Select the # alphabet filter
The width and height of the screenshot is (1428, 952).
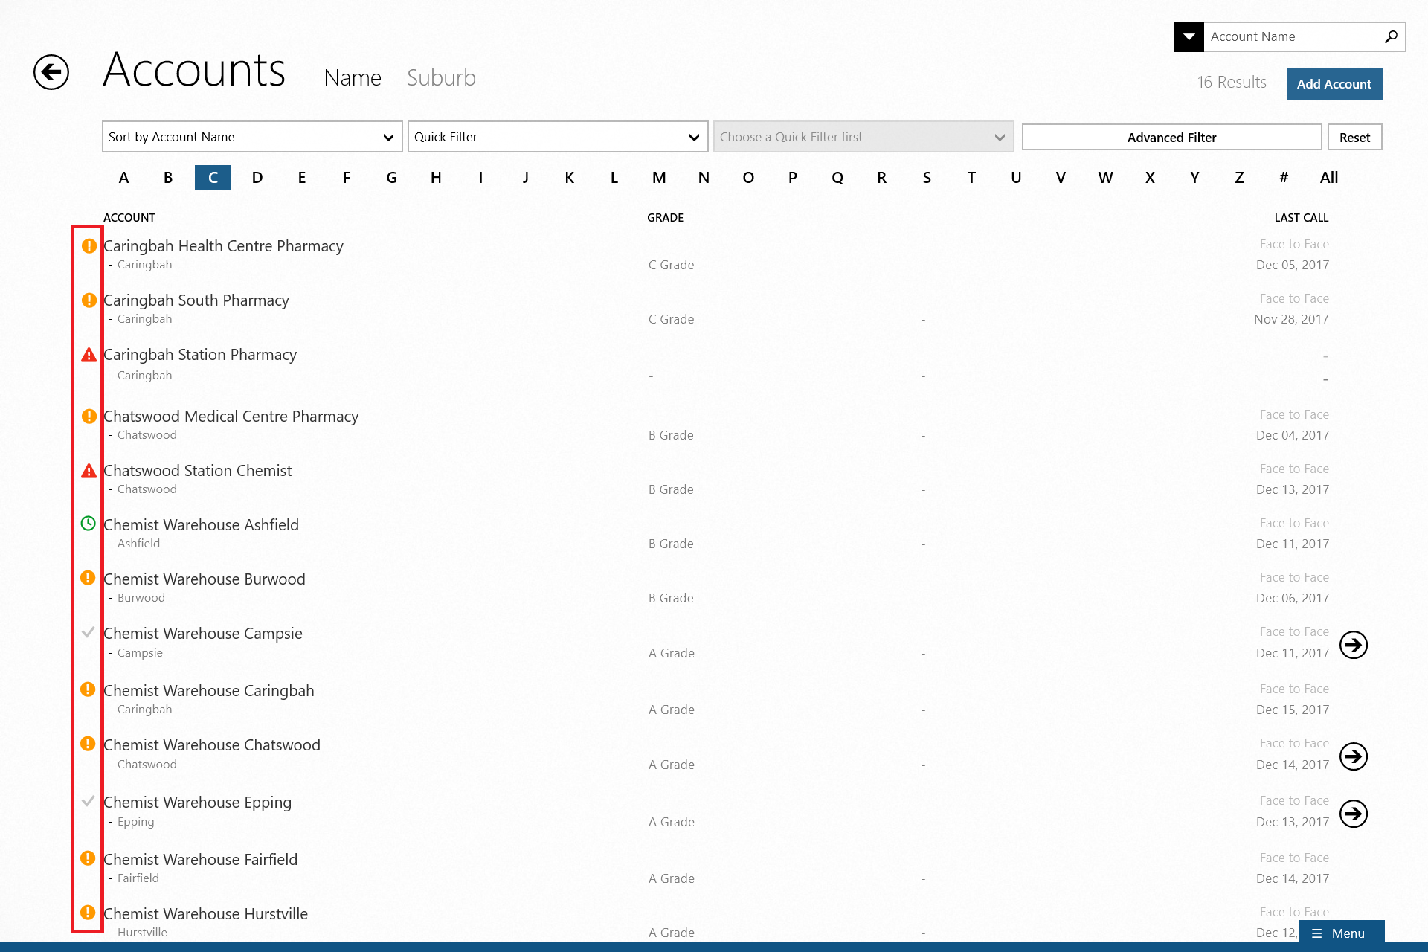tap(1284, 178)
